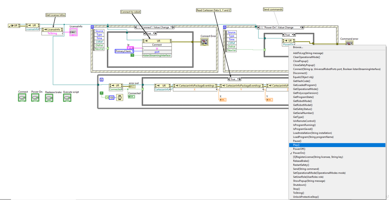Viewport: 389px width, 200px height.
Task: Select Play() from the method list
Action: 337,145
